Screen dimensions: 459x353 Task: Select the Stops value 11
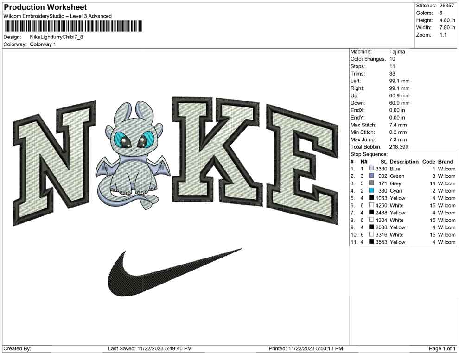click(x=392, y=66)
